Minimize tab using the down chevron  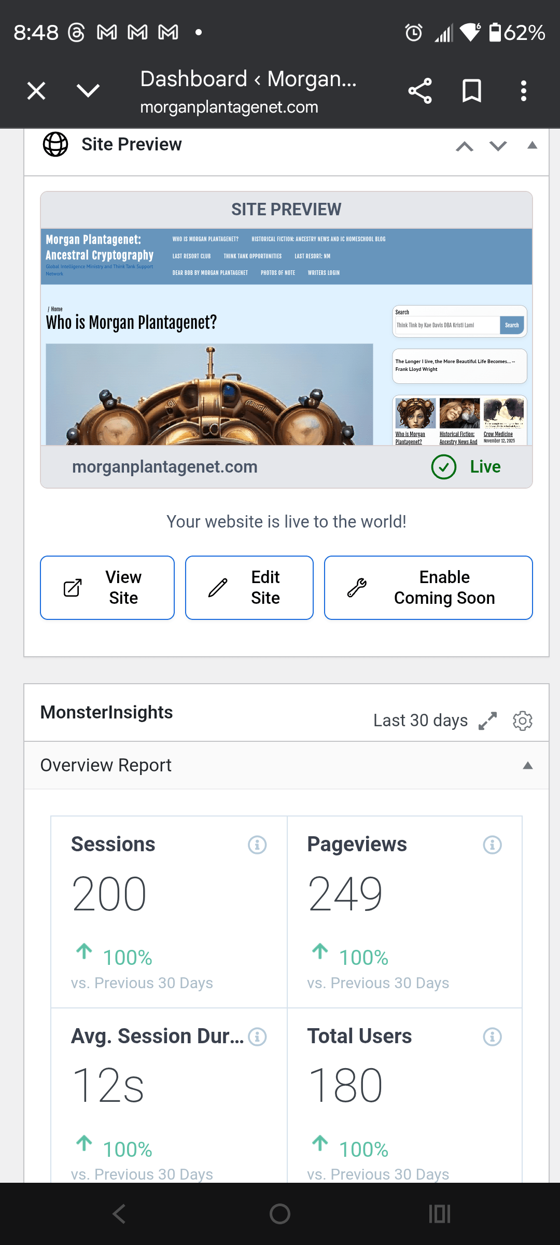[x=88, y=91]
